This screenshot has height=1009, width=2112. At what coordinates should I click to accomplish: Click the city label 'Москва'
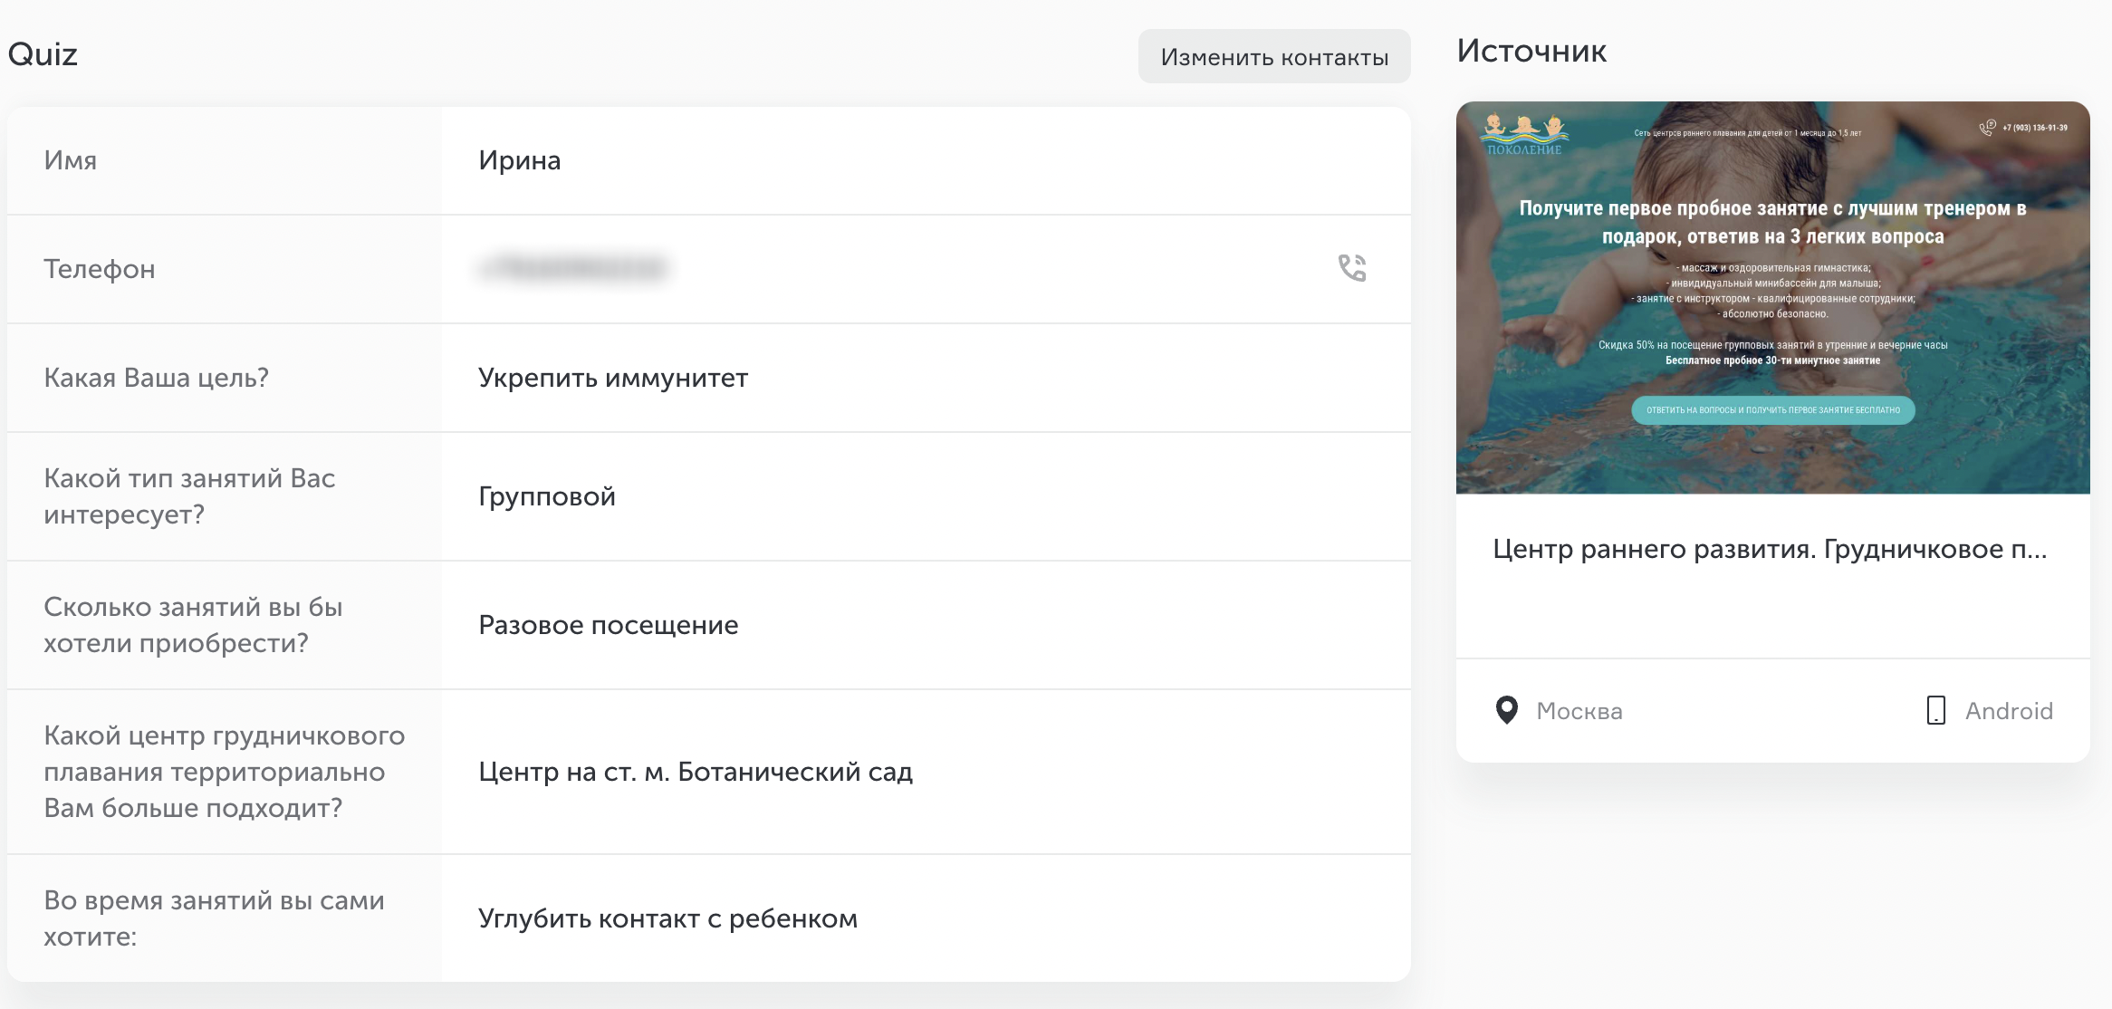(x=1579, y=711)
